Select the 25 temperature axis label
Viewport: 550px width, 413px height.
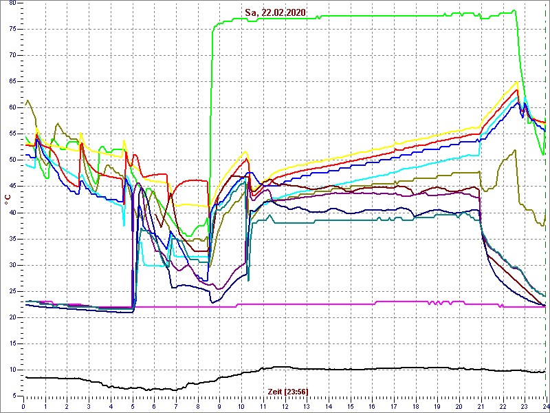12,291
